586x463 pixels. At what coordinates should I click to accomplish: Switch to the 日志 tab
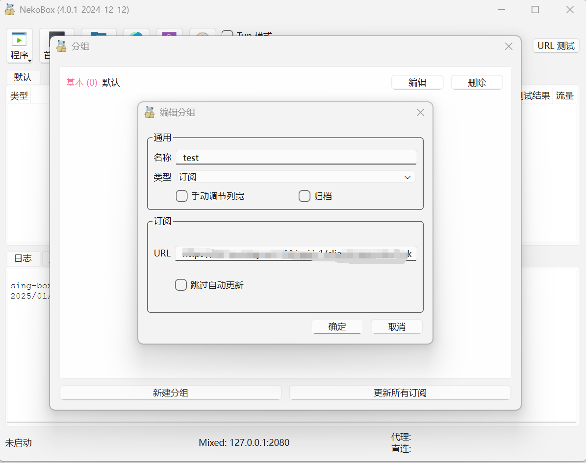coord(23,258)
